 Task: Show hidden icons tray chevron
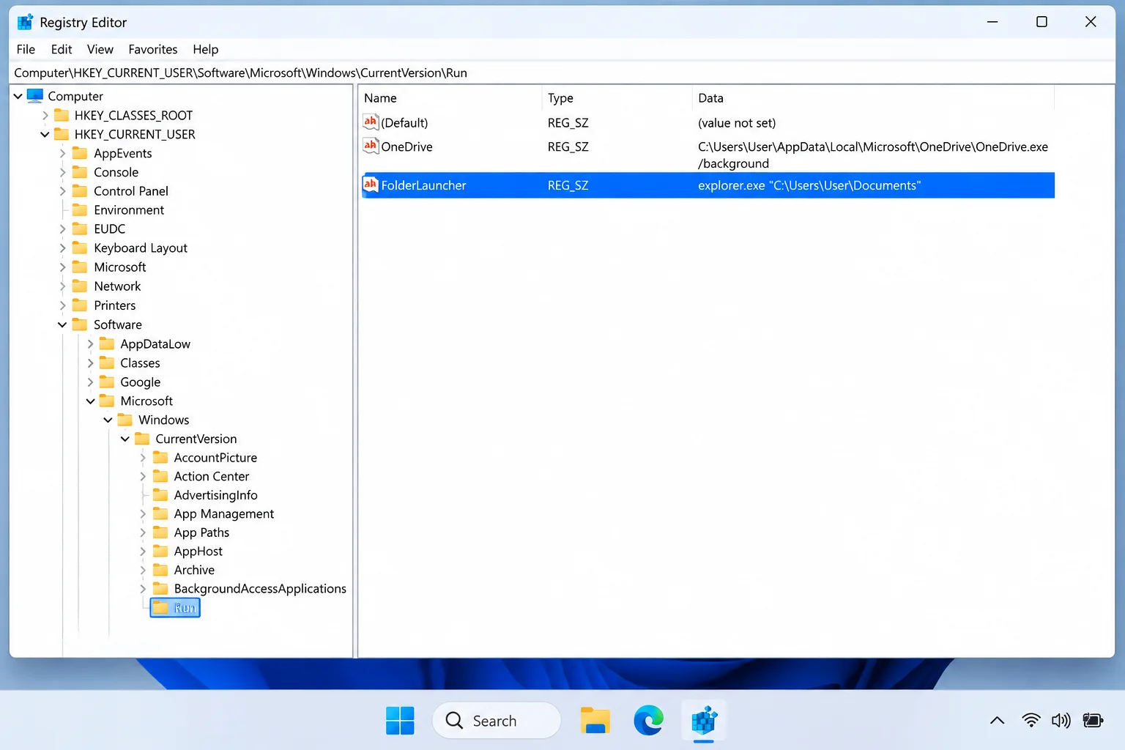997,721
